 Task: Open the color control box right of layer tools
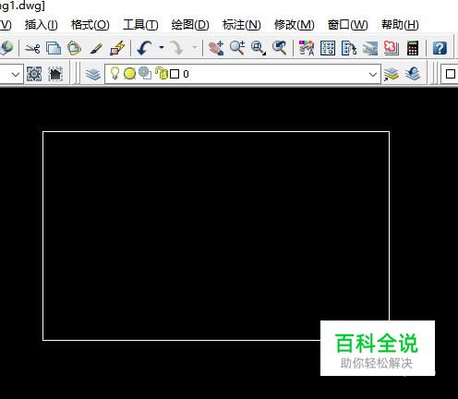point(450,74)
